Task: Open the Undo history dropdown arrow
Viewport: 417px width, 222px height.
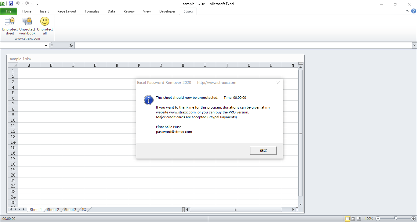Action: pos(22,4)
